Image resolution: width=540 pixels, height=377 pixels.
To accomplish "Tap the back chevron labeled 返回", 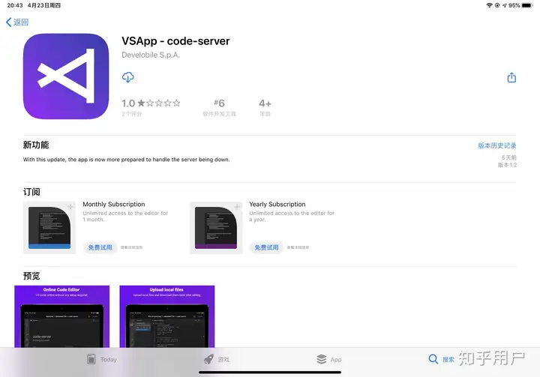I will pyautogui.click(x=16, y=22).
